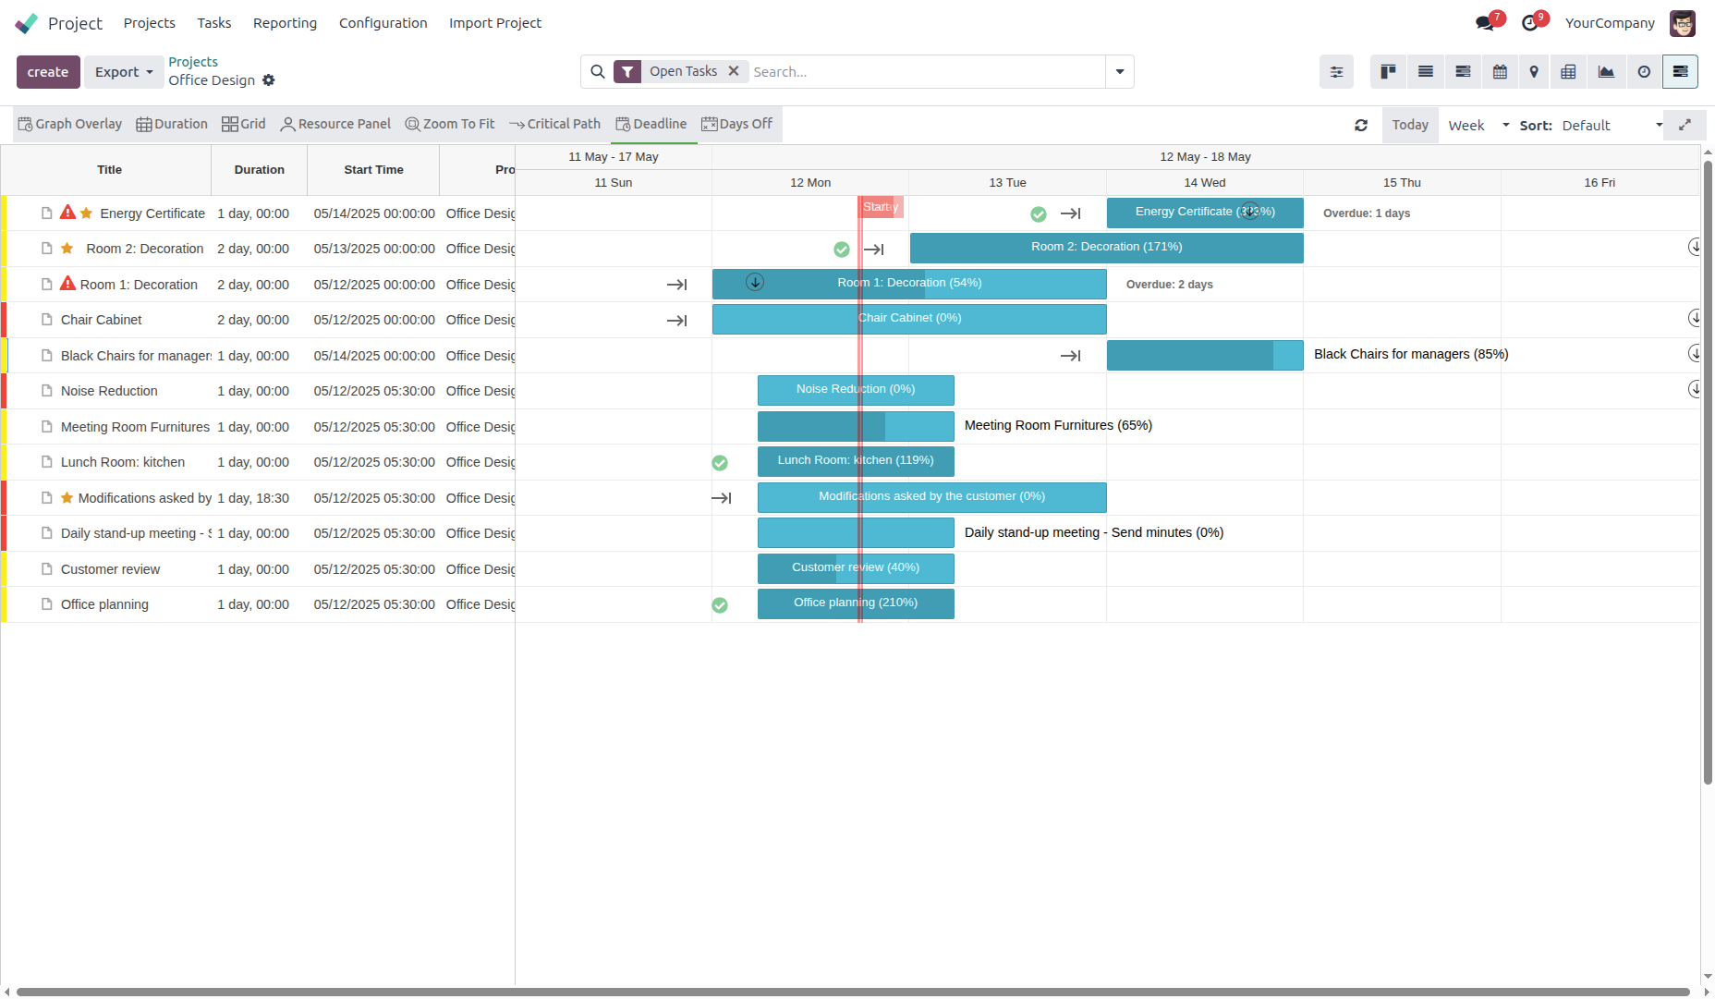1715x999 pixels.
Task: Switch to the Graph chart view
Action: point(1606,72)
